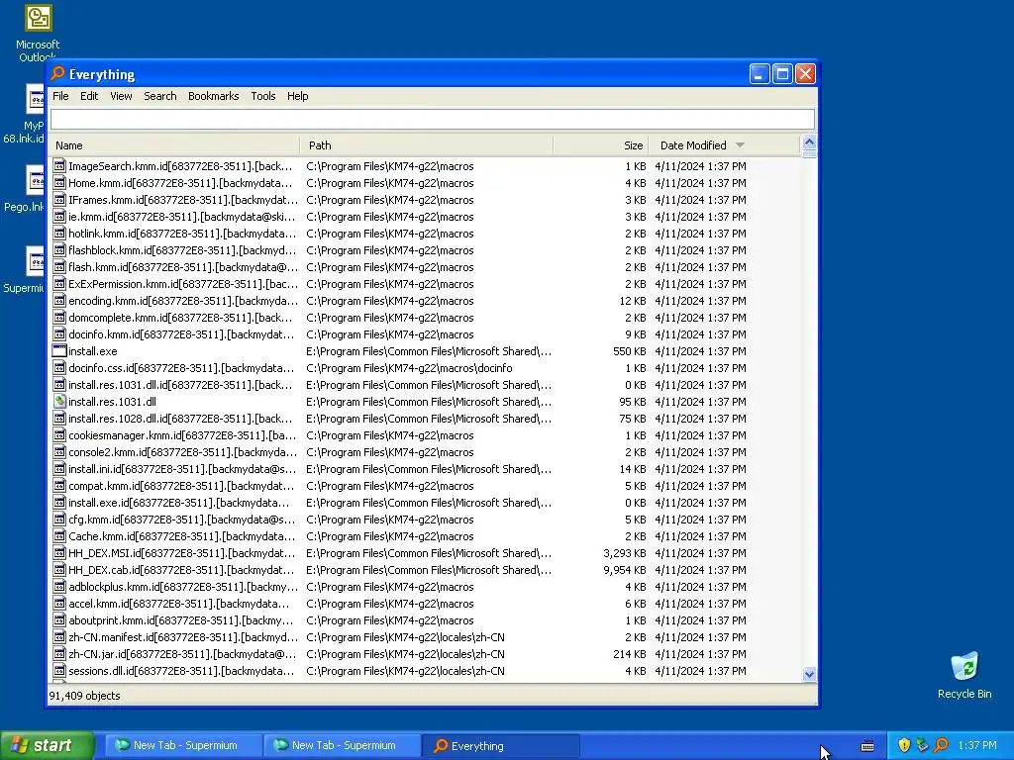The width and height of the screenshot is (1014, 760).
Task: Select the HH_DEX.MSI file icon
Action: tap(59, 552)
